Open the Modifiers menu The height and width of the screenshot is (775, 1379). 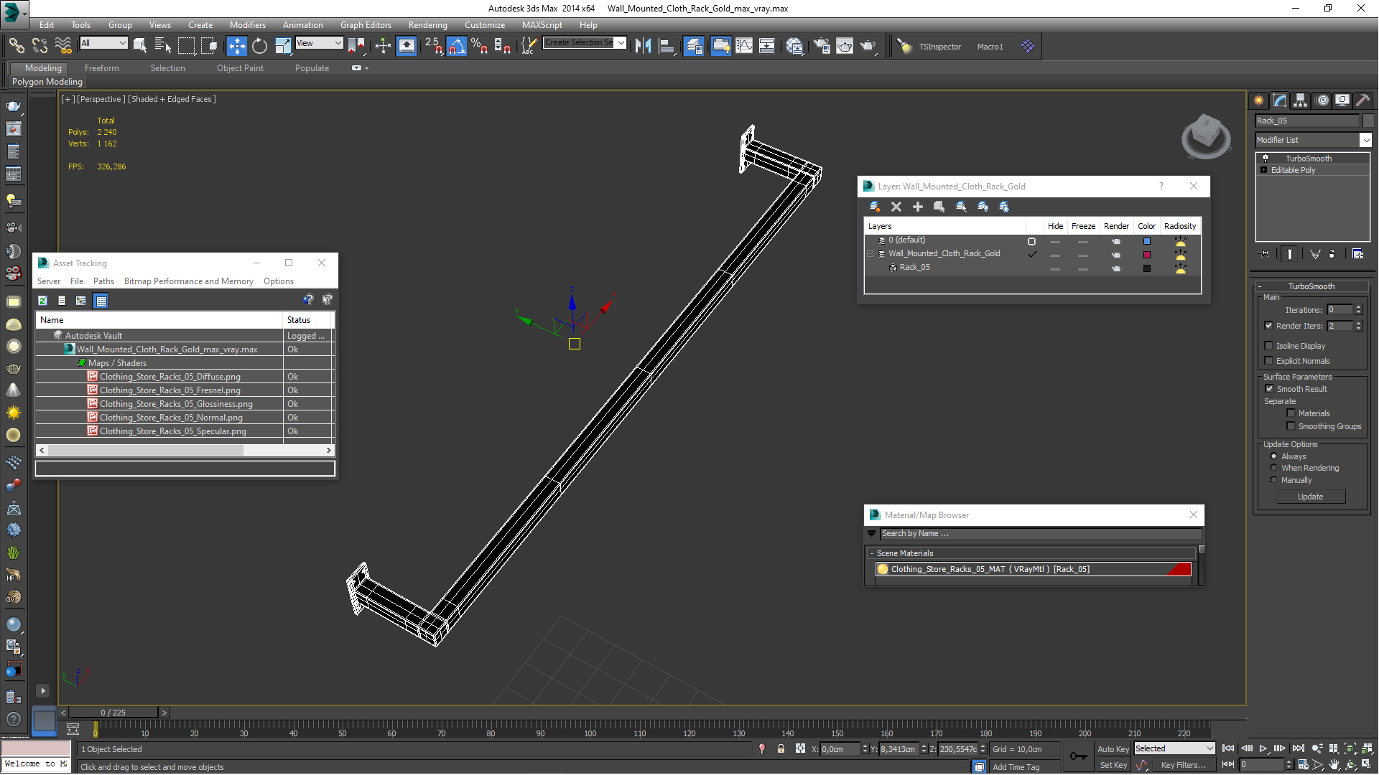click(x=247, y=24)
